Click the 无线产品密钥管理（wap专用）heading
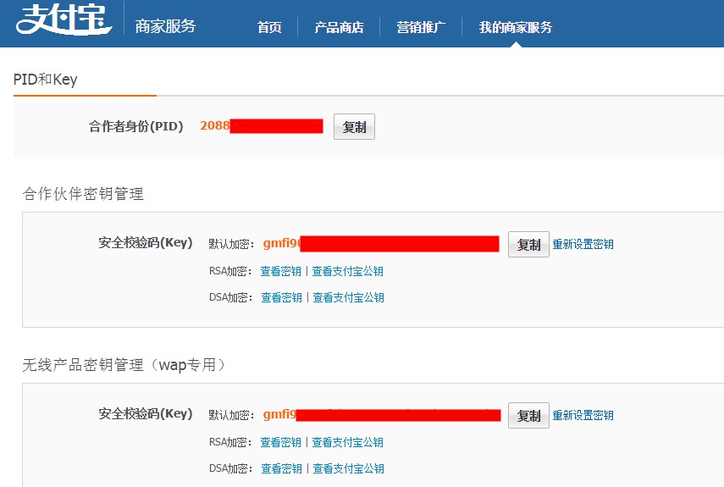724x487 pixels. tap(124, 365)
